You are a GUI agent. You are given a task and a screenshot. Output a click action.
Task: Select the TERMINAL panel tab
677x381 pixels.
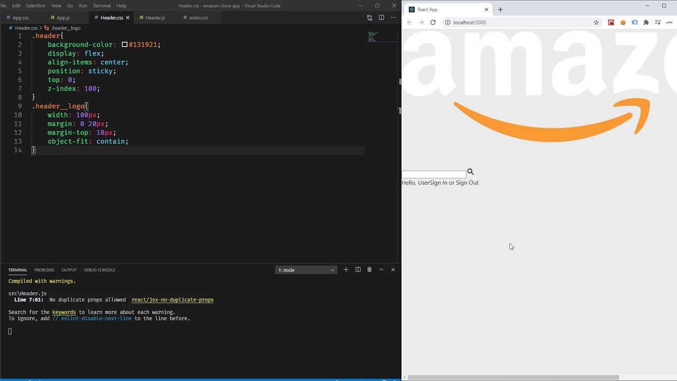[17, 270]
